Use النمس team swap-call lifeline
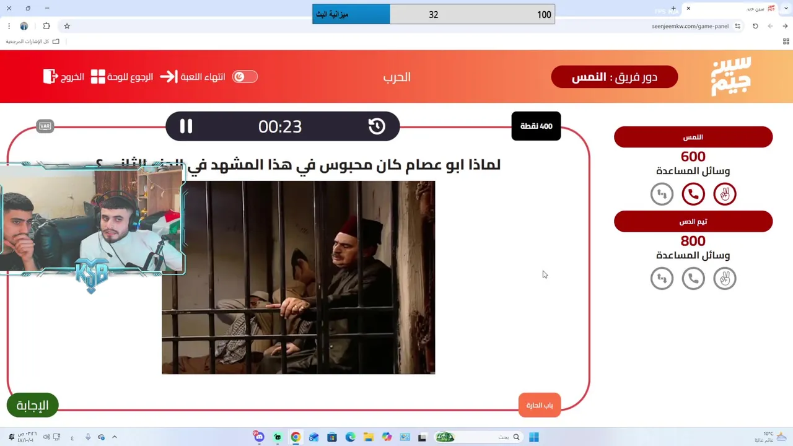793x446 pixels. (662, 195)
